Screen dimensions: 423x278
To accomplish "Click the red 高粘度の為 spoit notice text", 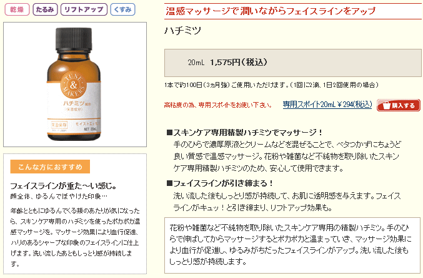I will tap(218, 105).
